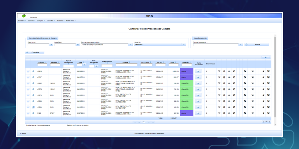Image resolution: width=299 pixels, height=149 pixels.
Task: Select the checkbox for order 43269
Action: (x=28, y=101)
